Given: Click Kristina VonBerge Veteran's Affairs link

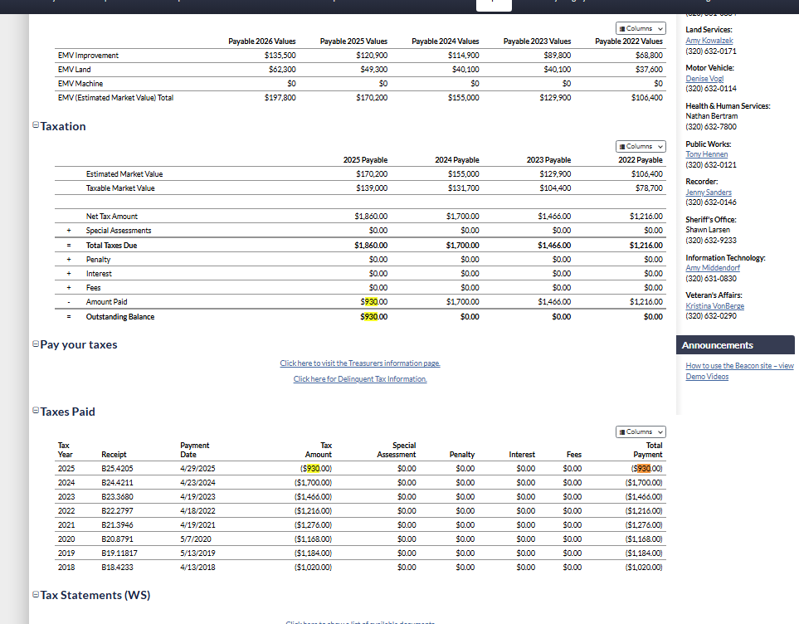Looking at the screenshot, I should [x=714, y=306].
